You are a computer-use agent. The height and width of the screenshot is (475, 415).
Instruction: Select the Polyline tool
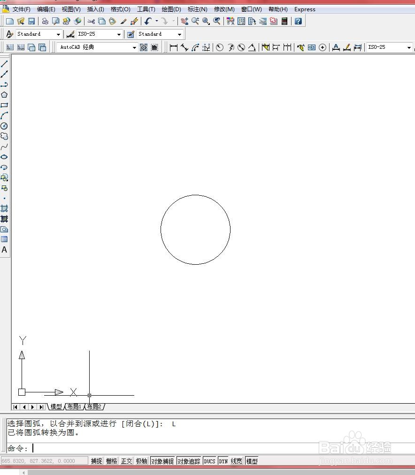pyautogui.click(x=4, y=84)
